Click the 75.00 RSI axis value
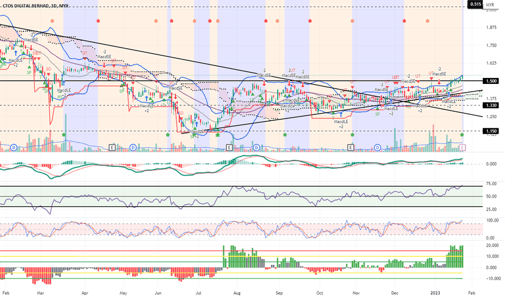 pos(491,184)
